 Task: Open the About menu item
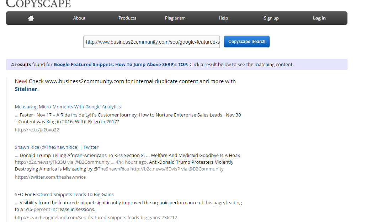click(x=79, y=18)
